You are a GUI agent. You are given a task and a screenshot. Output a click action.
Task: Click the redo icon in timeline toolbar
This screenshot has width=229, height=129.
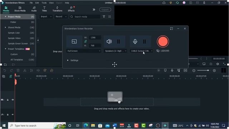[x=11, y=70]
